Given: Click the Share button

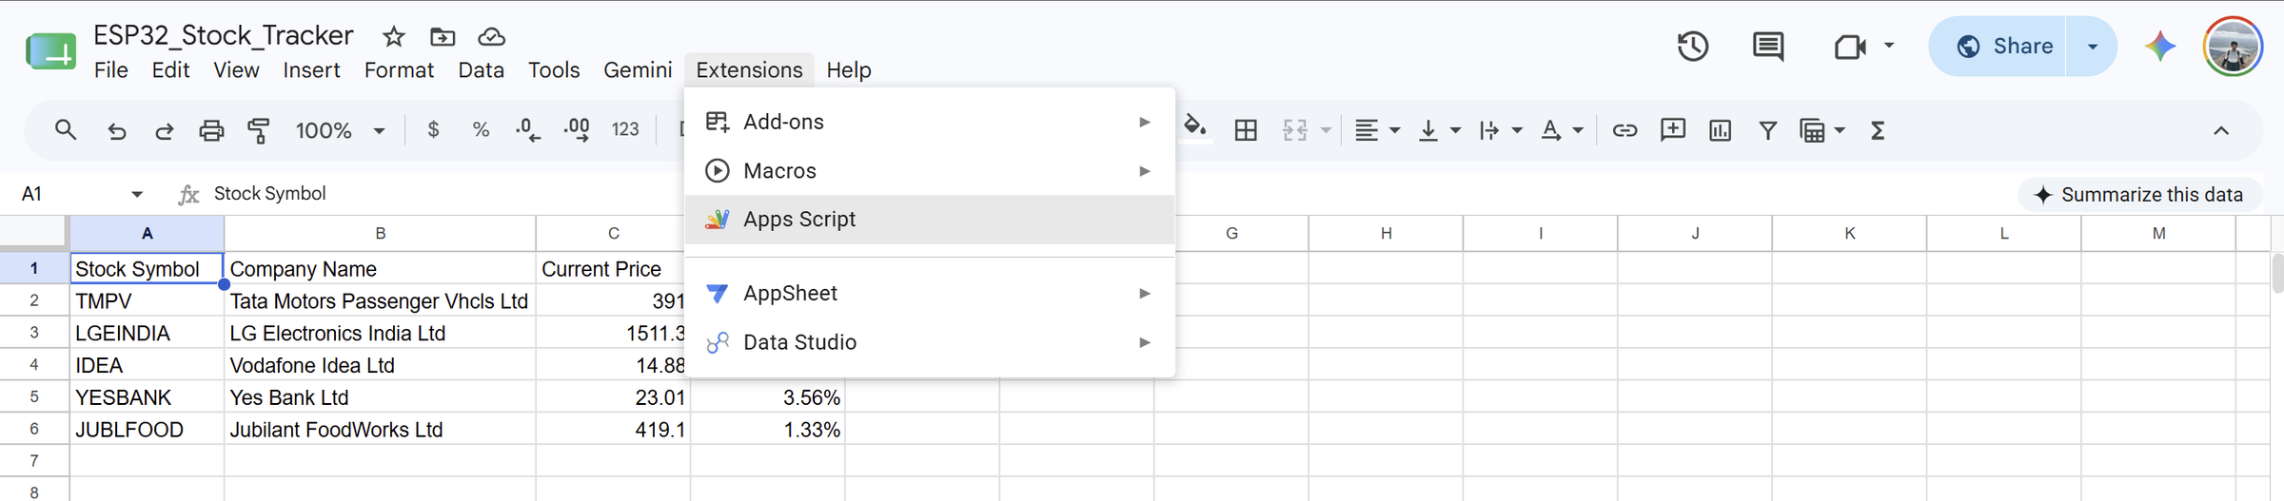Looking at the screenshot, I should click(1998, 46).
